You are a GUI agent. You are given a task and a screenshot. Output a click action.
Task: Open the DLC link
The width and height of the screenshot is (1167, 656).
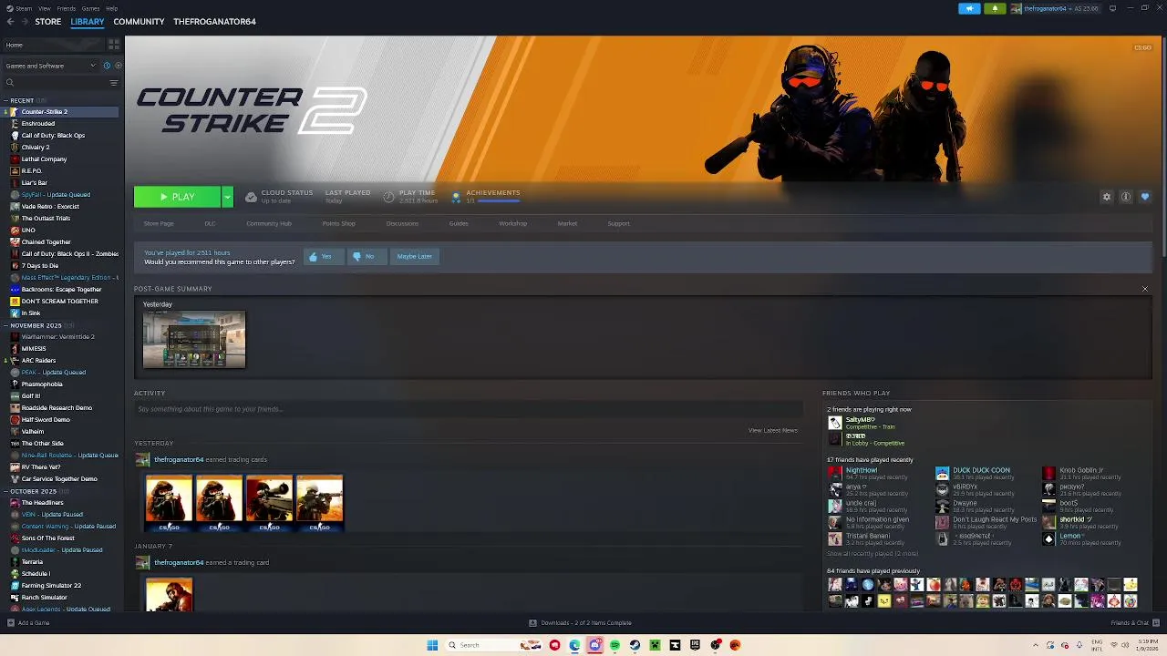pyautogui.click(x=210, y=223)
